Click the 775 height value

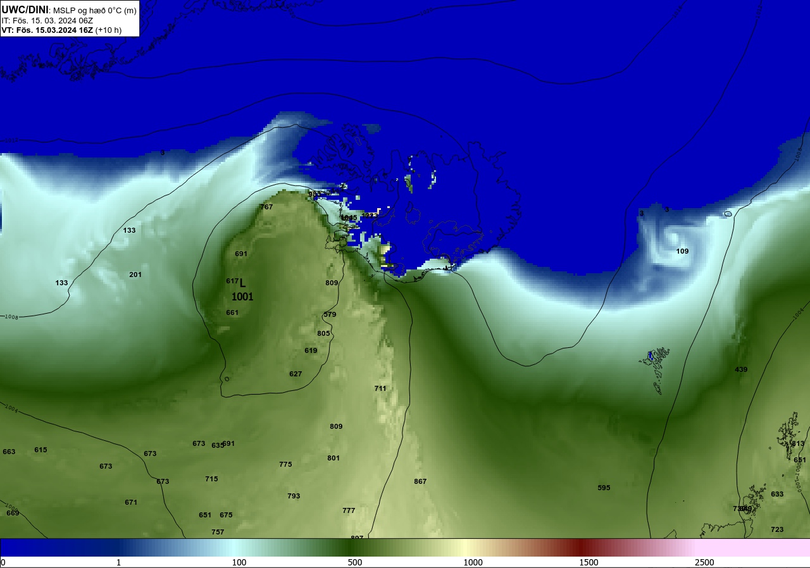click(285, 464)
